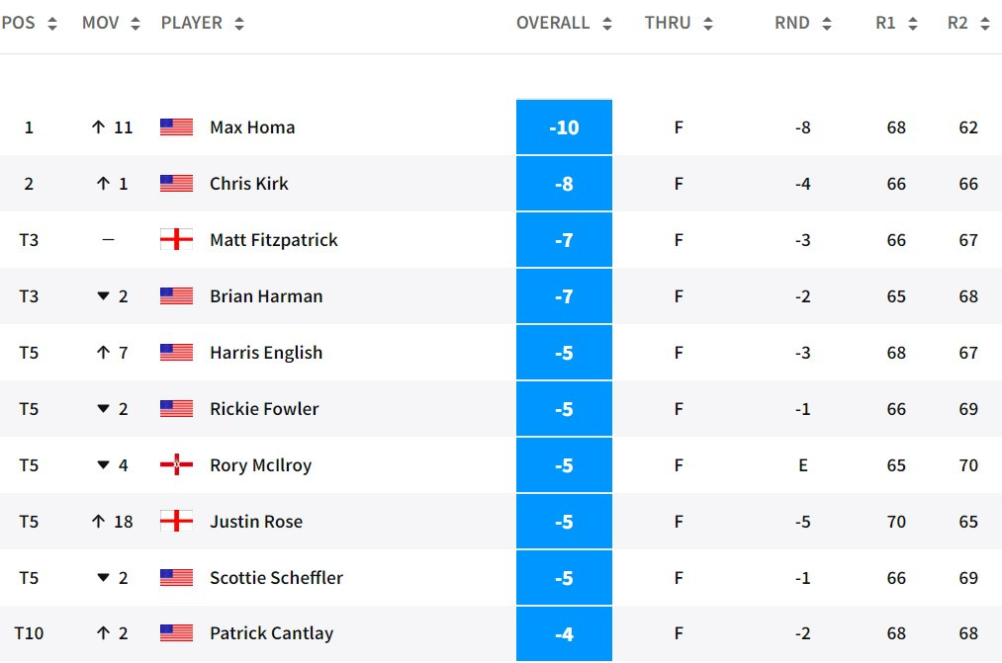
Task: Click the England flag beside Matt Fitzpatrick
Action: click(176, 240)
